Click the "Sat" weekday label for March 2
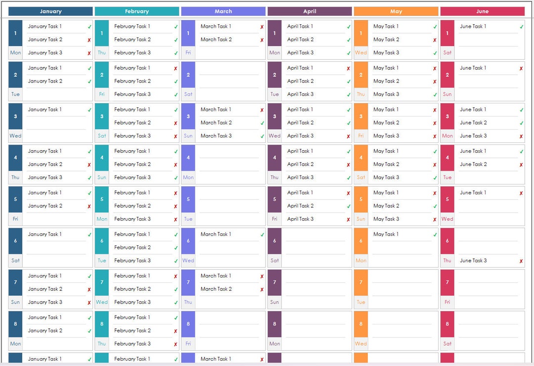 point(188,94)
